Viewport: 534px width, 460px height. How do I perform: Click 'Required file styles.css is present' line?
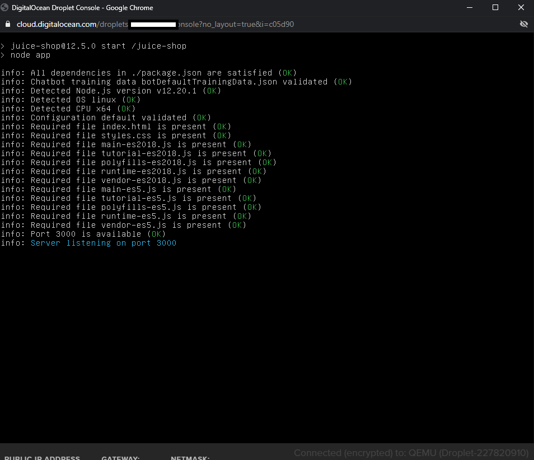116,135
